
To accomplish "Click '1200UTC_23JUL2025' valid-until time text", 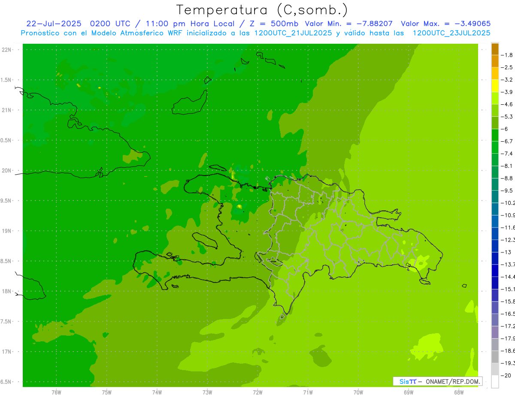I will click(x=451, y=33).
